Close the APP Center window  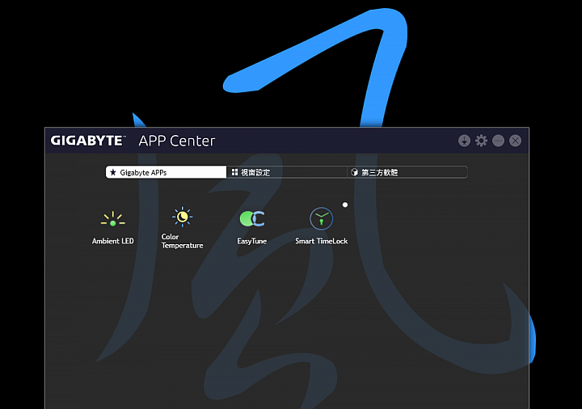(x=515, y=141)
